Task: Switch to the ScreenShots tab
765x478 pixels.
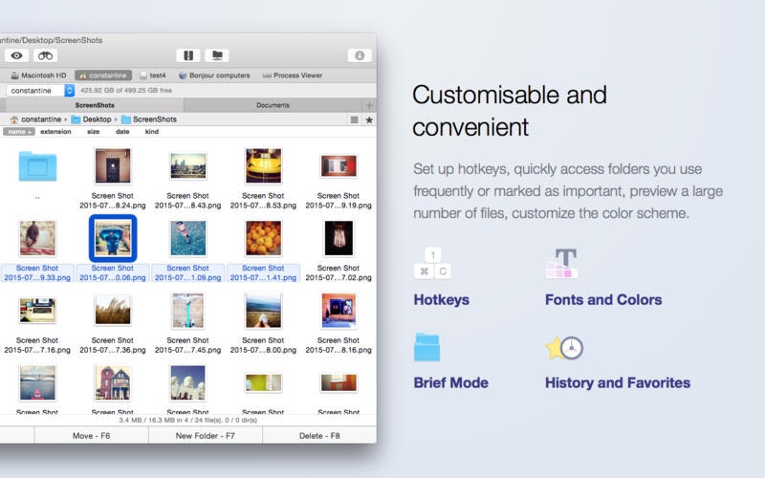Action: (94, 105)
